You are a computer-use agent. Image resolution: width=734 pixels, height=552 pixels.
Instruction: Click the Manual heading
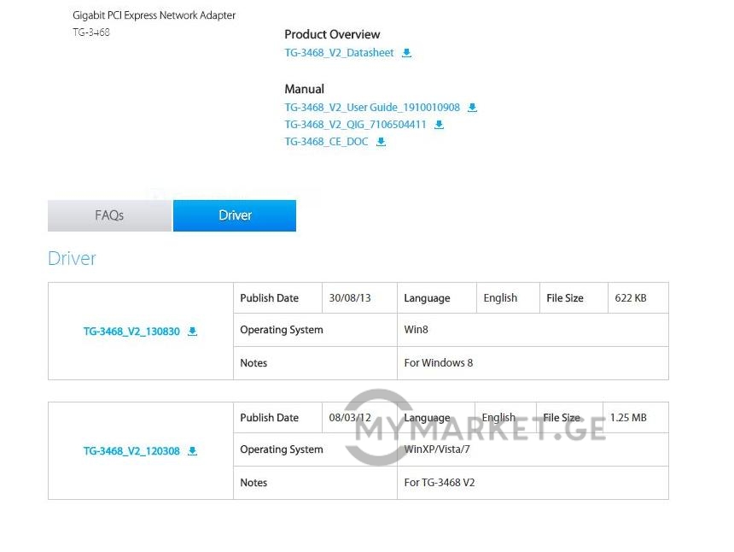coord(305,89)
